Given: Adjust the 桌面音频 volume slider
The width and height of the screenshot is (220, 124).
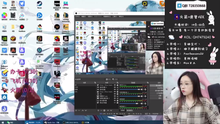Looking at the screenshot, I should tap(130, 104).
